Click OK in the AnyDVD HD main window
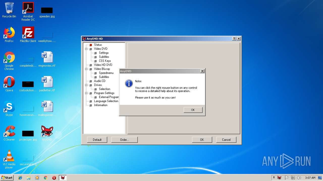Viewport: 323px width, 181px height. (x=202, y=140)
